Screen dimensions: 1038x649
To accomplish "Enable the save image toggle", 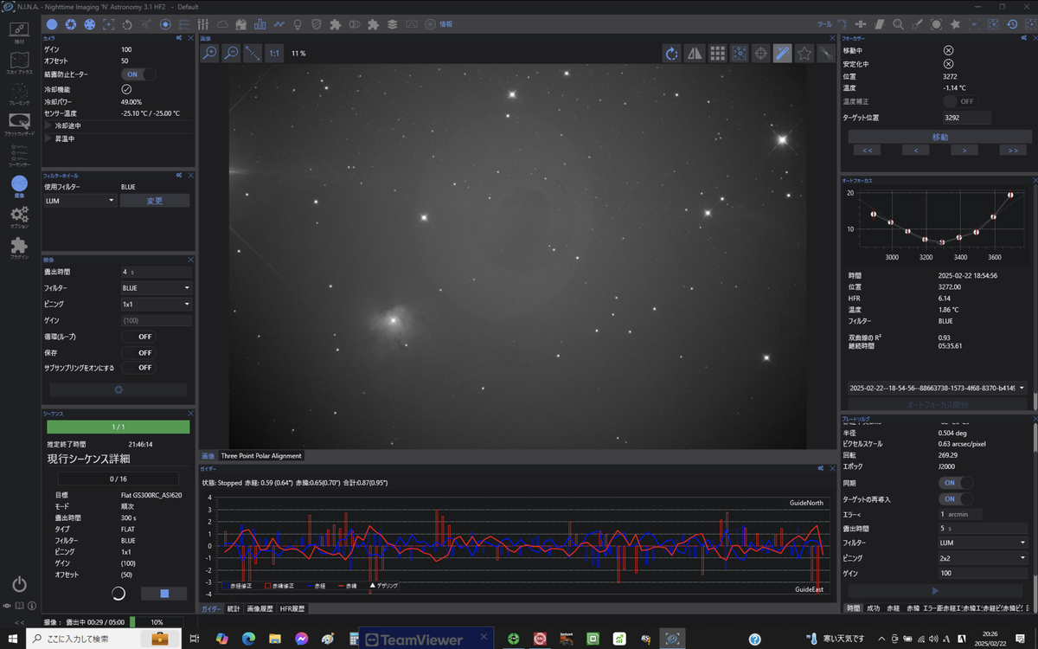I will click(138, 353).
